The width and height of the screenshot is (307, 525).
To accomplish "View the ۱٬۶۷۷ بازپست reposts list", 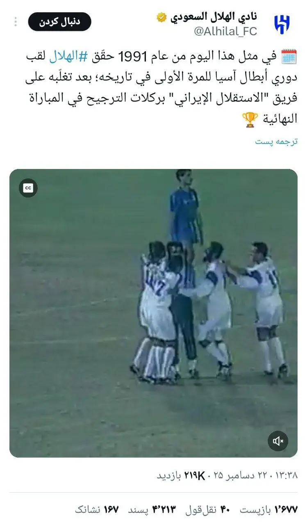I will tap(268, 509).
